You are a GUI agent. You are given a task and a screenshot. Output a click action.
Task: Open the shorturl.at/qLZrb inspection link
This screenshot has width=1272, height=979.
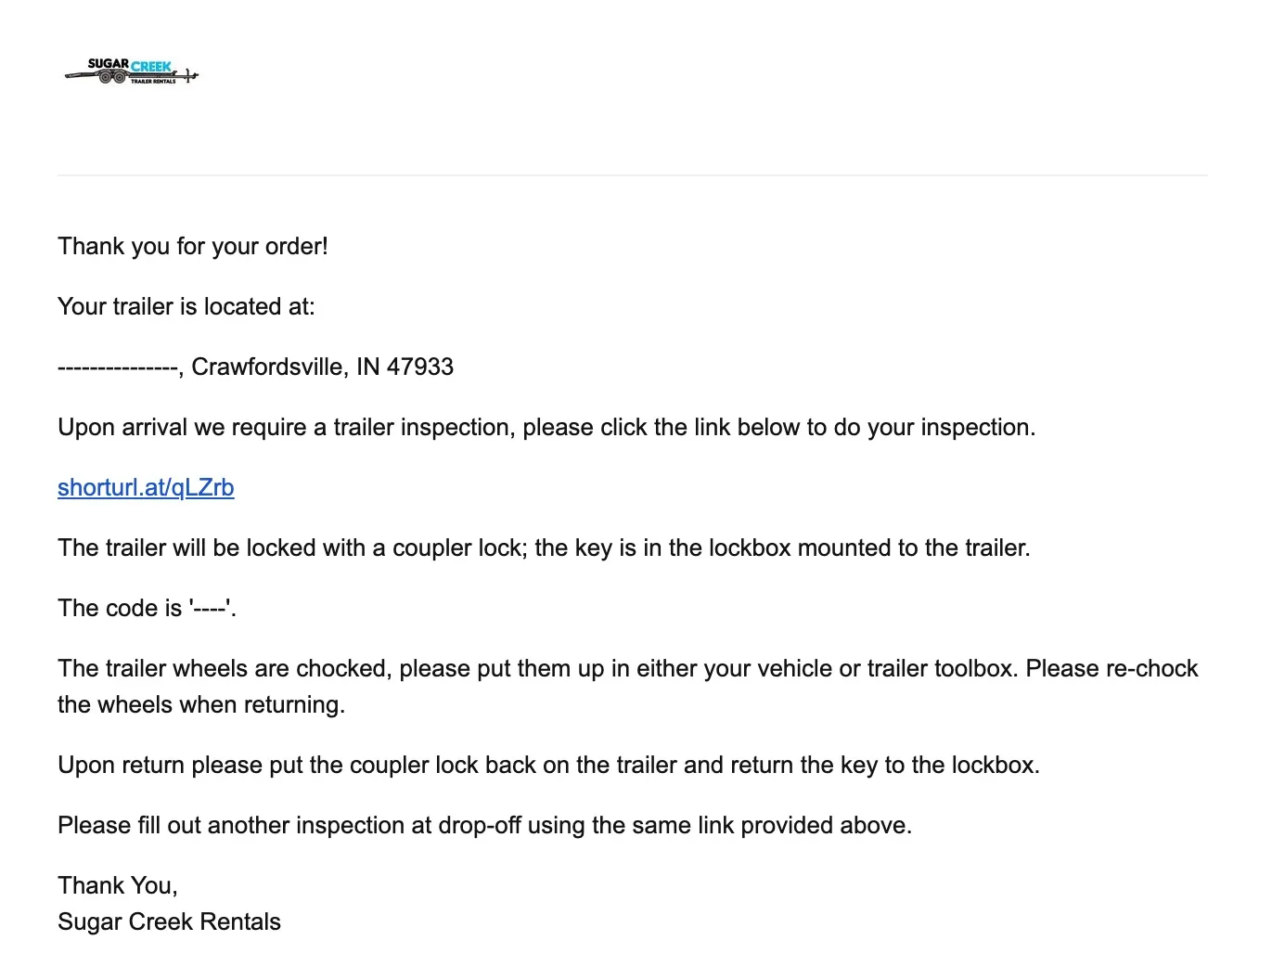pos(146,487)
